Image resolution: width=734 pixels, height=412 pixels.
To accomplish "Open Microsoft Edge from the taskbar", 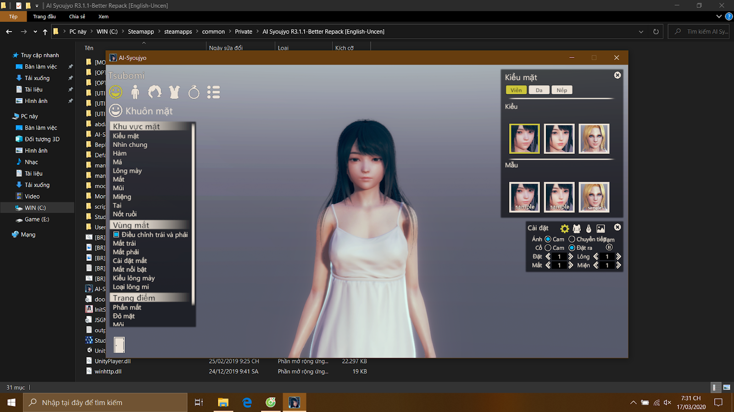I will (x=247, y=402).
